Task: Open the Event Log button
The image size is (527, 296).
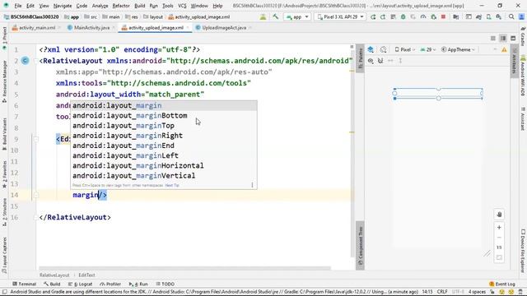Action: coord(502,284)
